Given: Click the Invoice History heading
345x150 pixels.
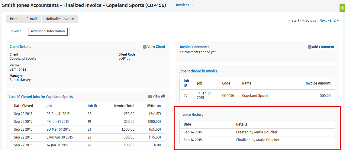Looking at the screenshot, I should tap(192, 115).
